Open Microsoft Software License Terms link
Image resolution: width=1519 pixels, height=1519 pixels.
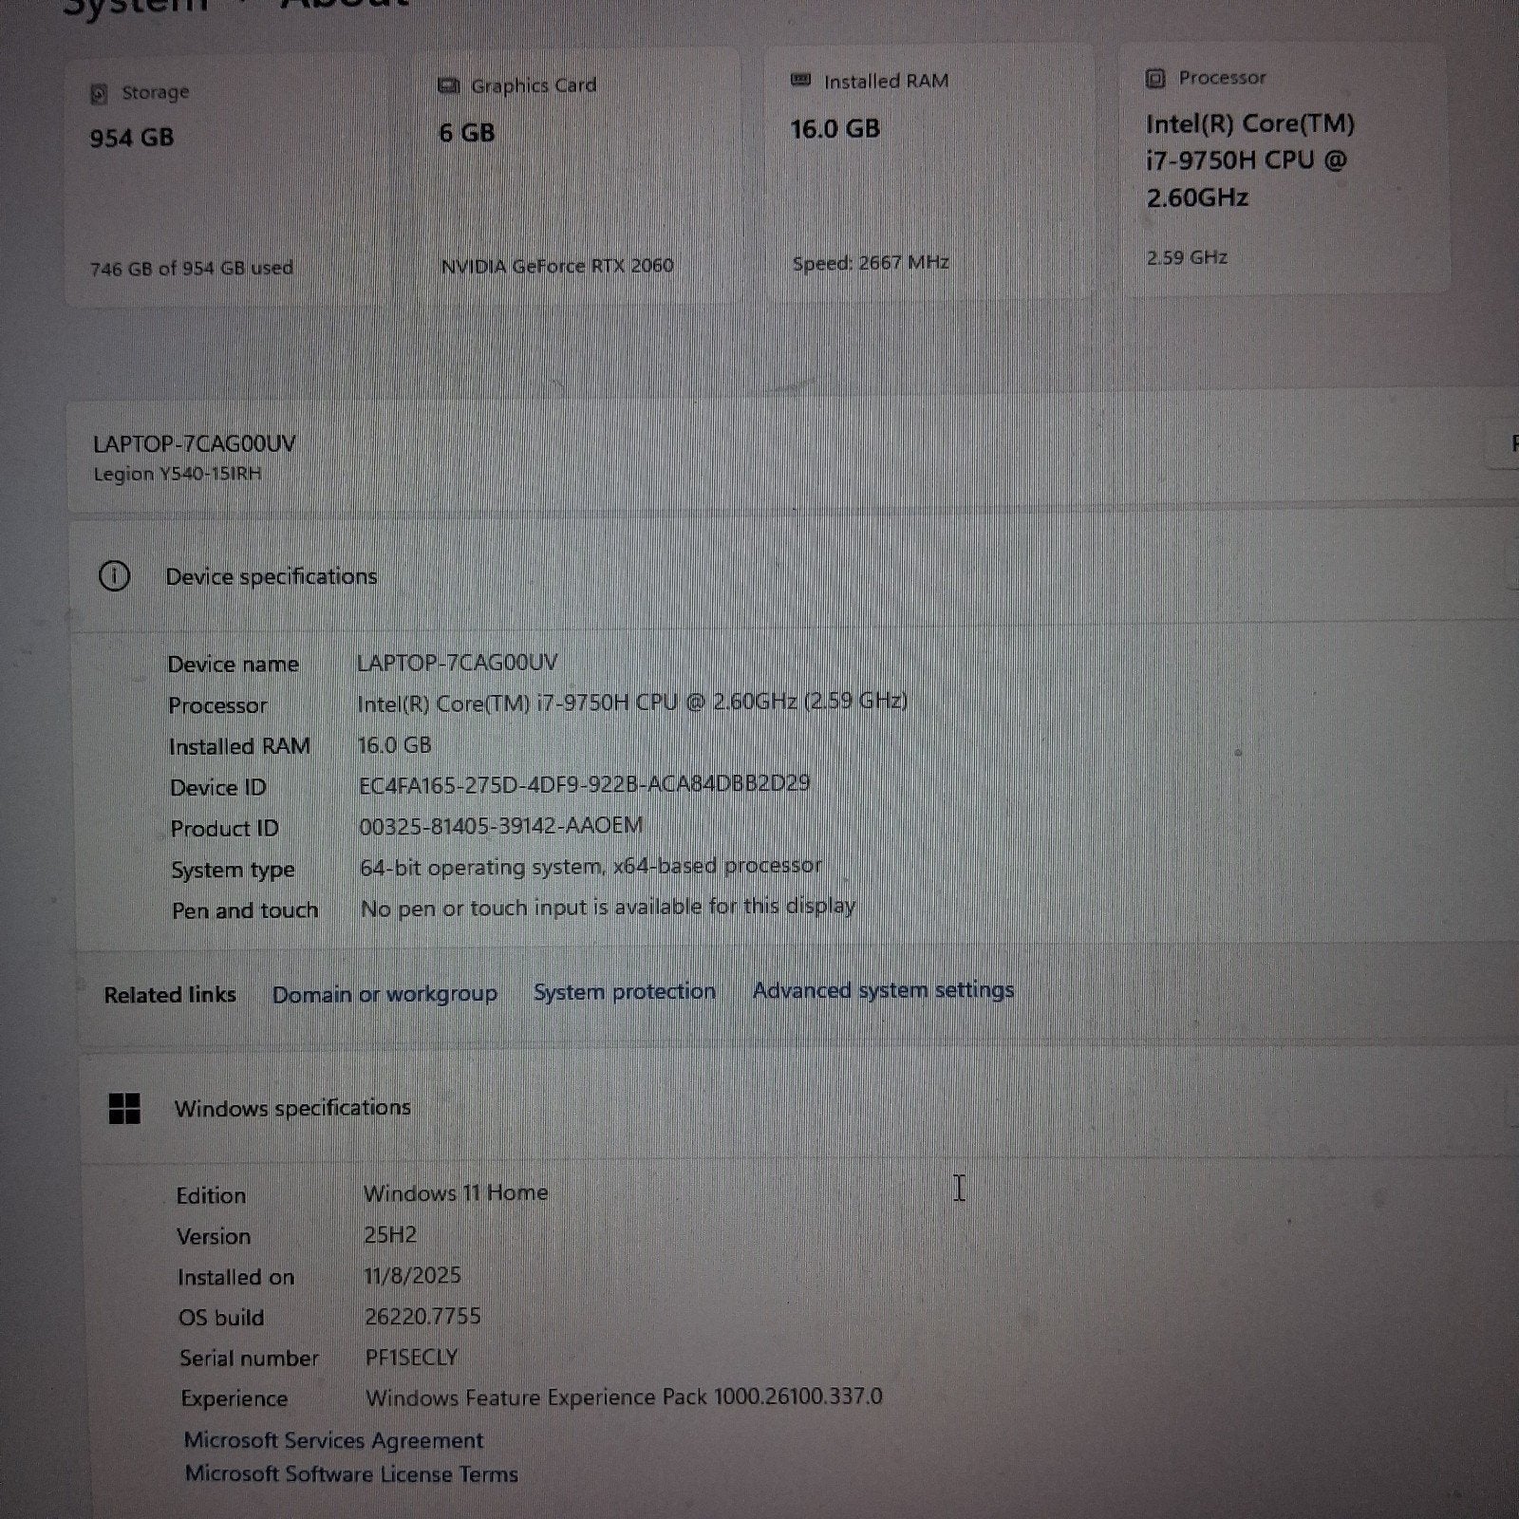coord(351,1474)
